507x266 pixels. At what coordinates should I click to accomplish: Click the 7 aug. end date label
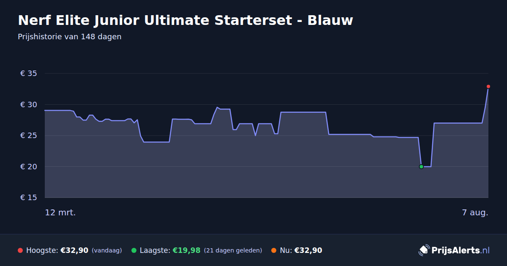(x=475, y=212)
